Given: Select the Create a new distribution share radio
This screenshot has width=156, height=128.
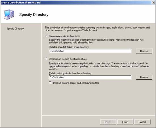Looking at the screenshot, I should [46, 36].
